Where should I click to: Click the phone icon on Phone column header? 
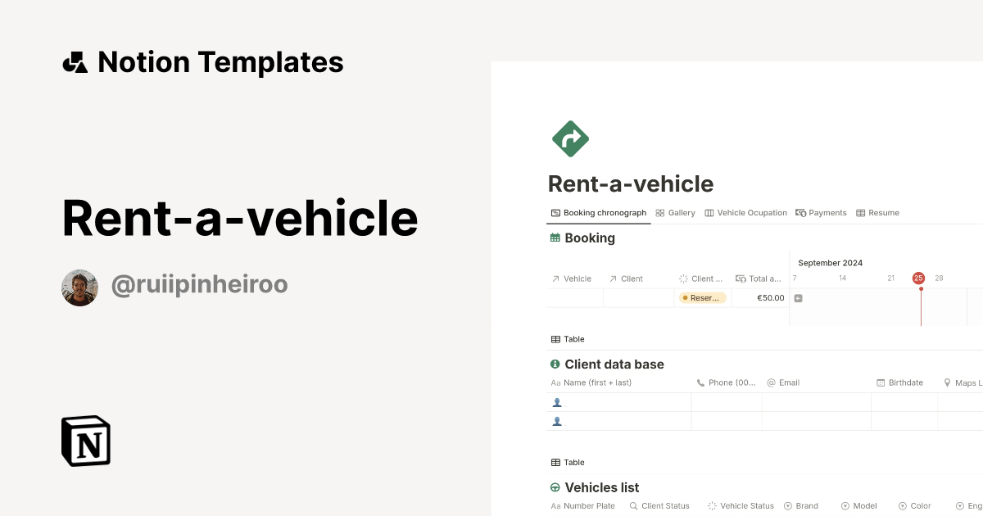700,382
